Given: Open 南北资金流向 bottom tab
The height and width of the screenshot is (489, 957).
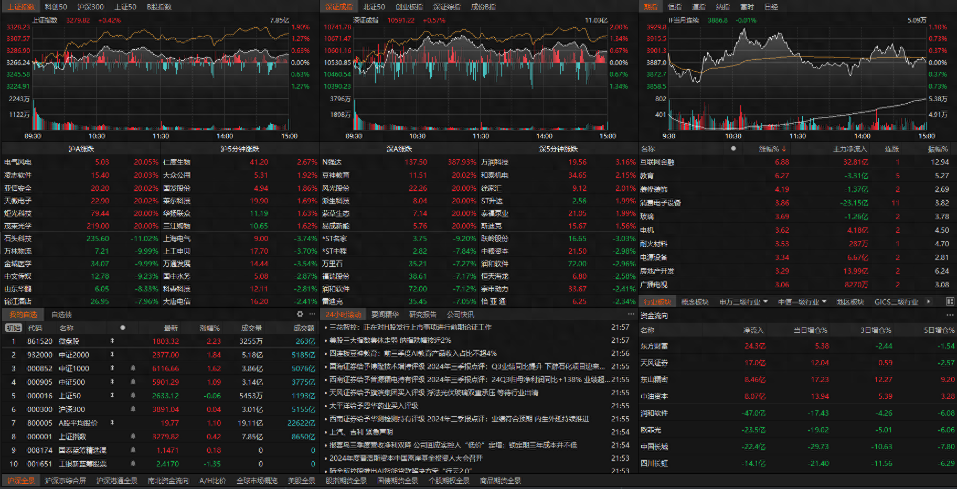Looking at the screenshot, I should (168, 481).
